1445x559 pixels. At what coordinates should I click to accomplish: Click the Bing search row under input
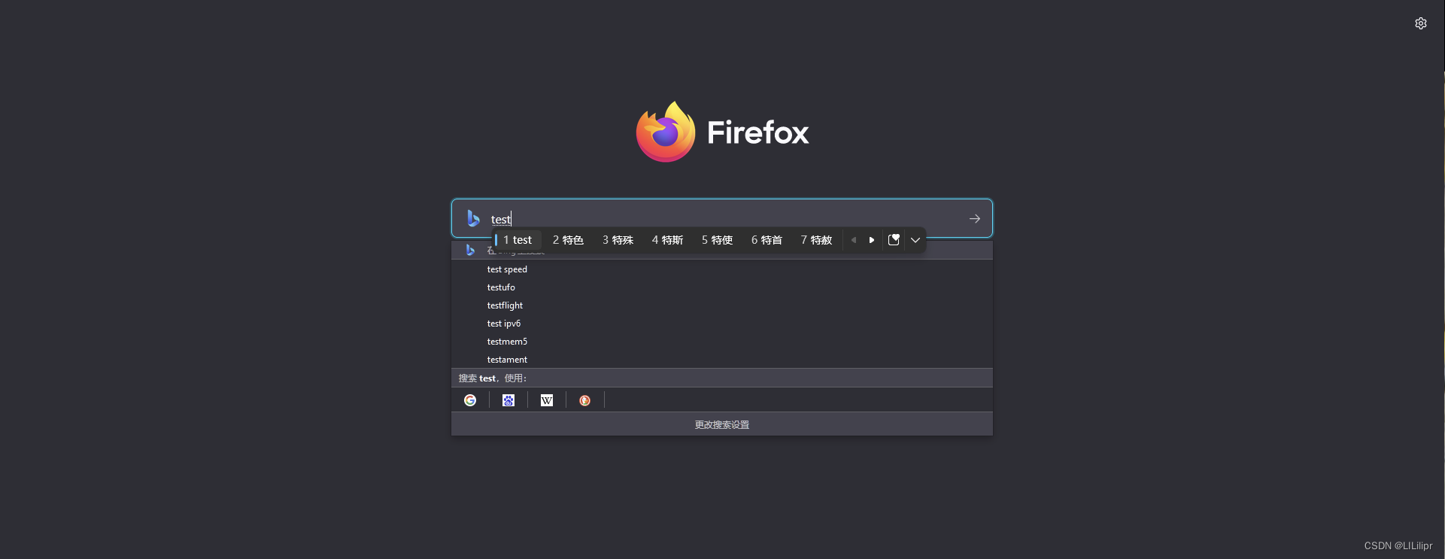point(722,251)
